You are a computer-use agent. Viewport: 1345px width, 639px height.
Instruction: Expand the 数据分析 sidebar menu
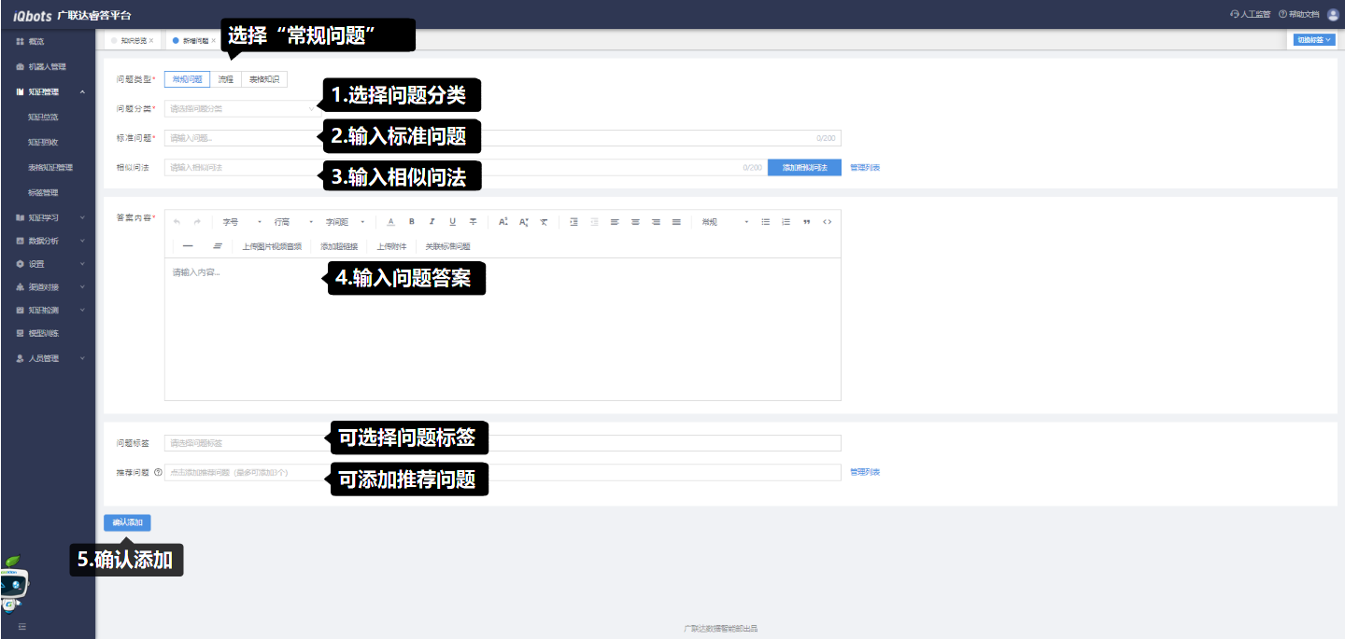click(x=49, y=241)
